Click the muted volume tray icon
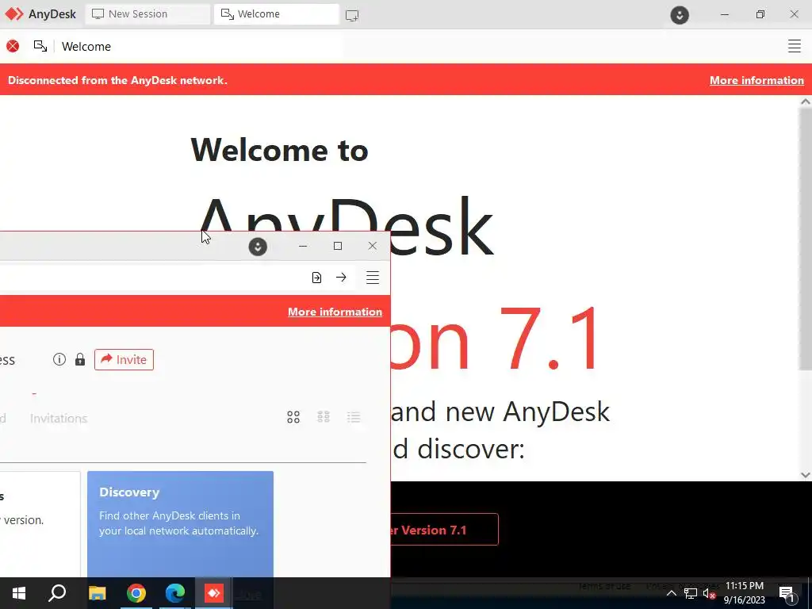812x609 pixels. [709, 593]
